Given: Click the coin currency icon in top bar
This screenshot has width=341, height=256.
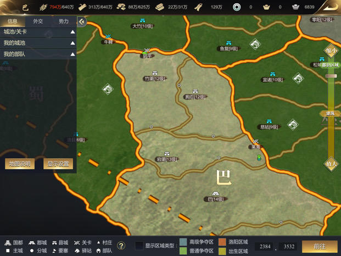Looking at the screenshot, I should pos(237,7).
